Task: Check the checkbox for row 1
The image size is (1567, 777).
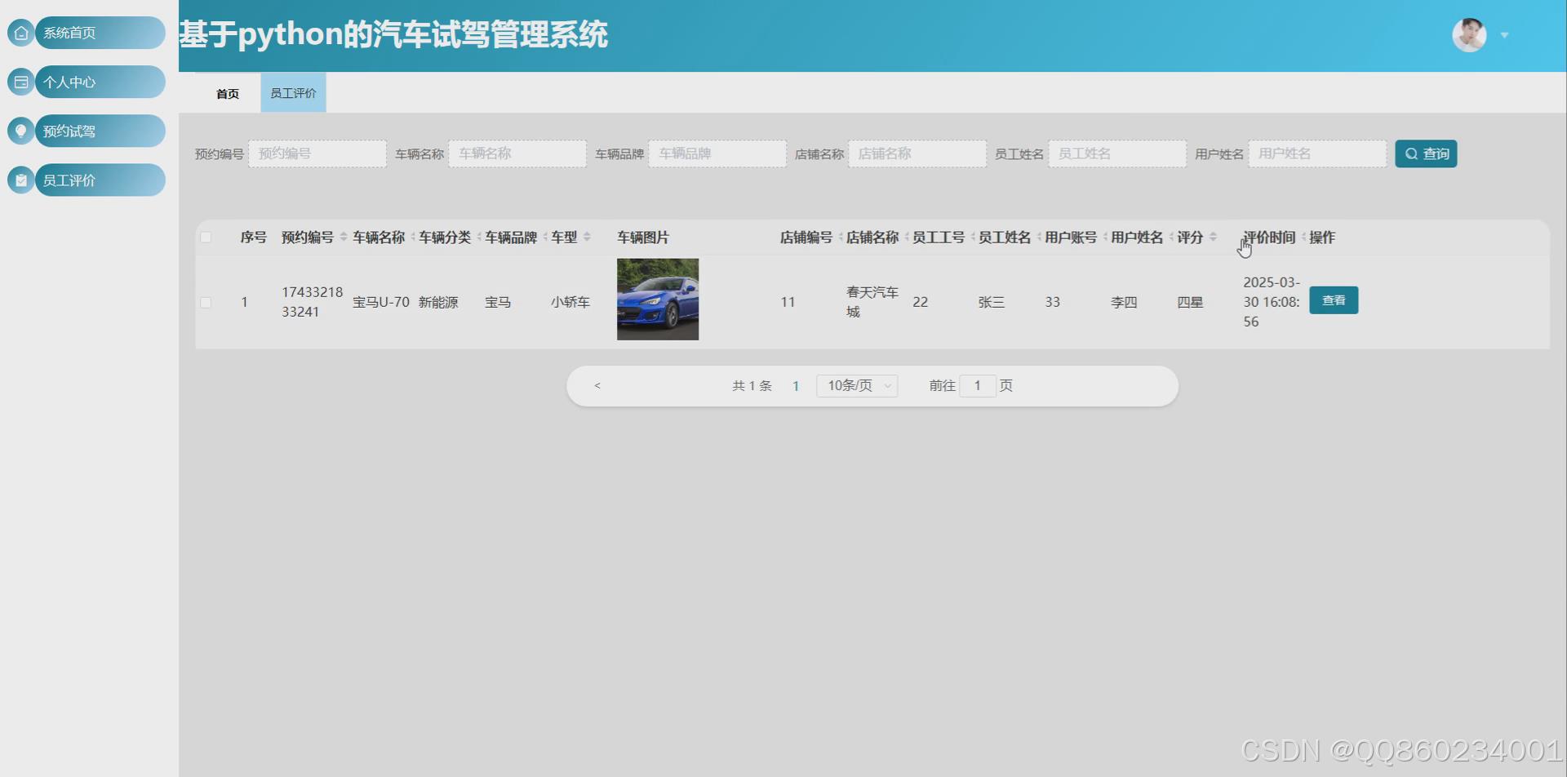Action: coord(206,302)
